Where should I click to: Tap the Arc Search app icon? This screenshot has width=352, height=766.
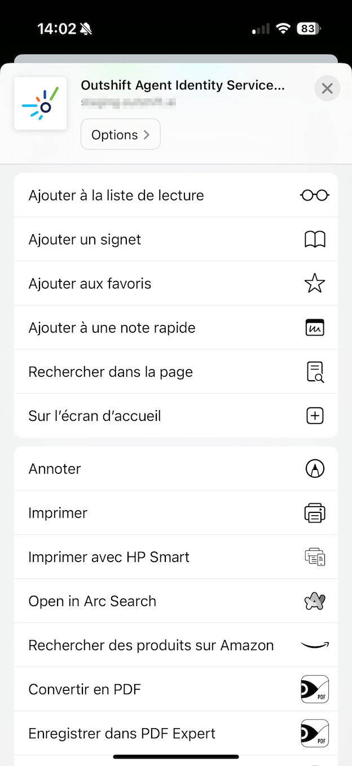pos(314,600)
